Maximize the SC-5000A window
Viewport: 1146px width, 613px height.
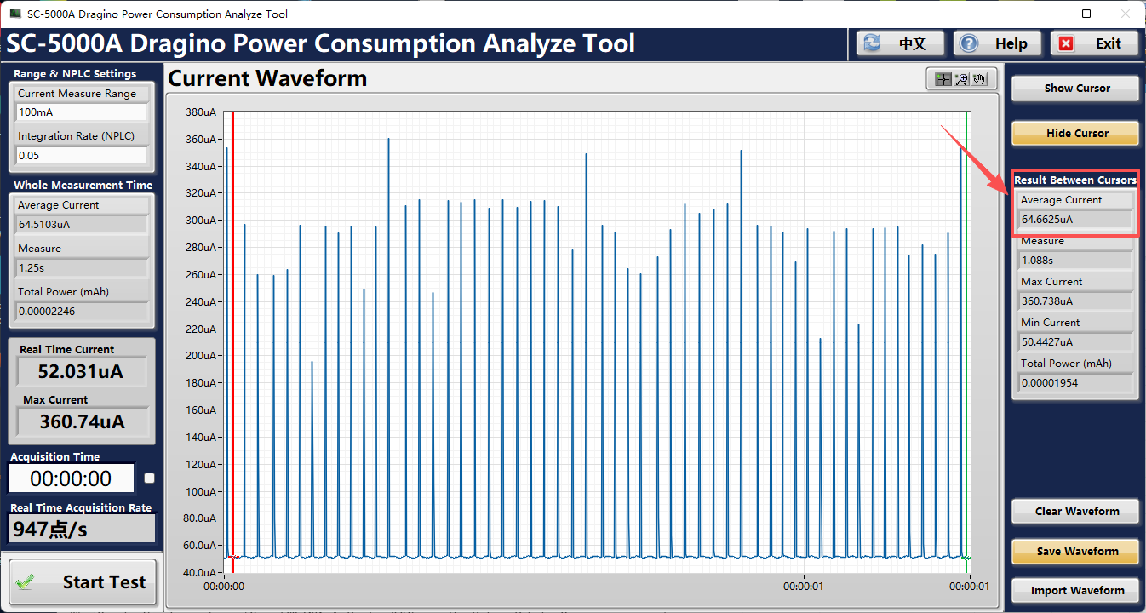click(x=1086, y=14)
